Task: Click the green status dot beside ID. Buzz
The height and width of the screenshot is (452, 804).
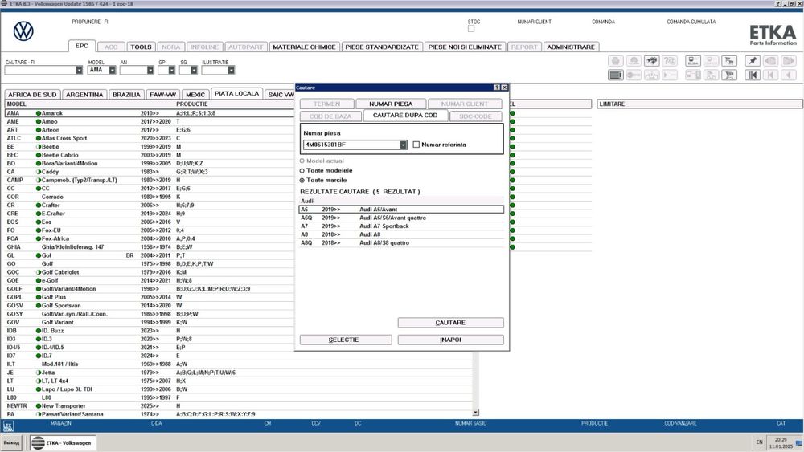Action: [x=39, y=331]
